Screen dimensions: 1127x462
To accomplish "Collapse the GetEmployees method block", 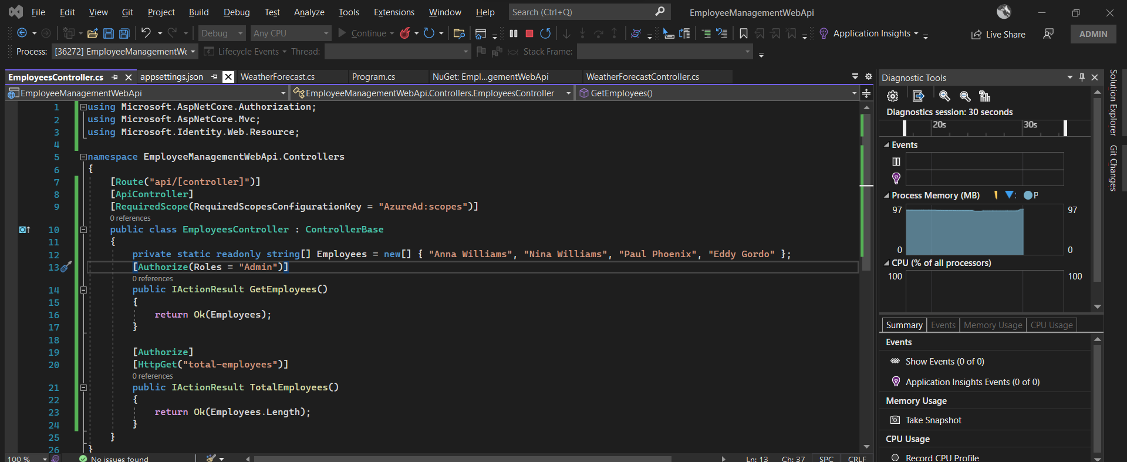I will click(83, 289).
